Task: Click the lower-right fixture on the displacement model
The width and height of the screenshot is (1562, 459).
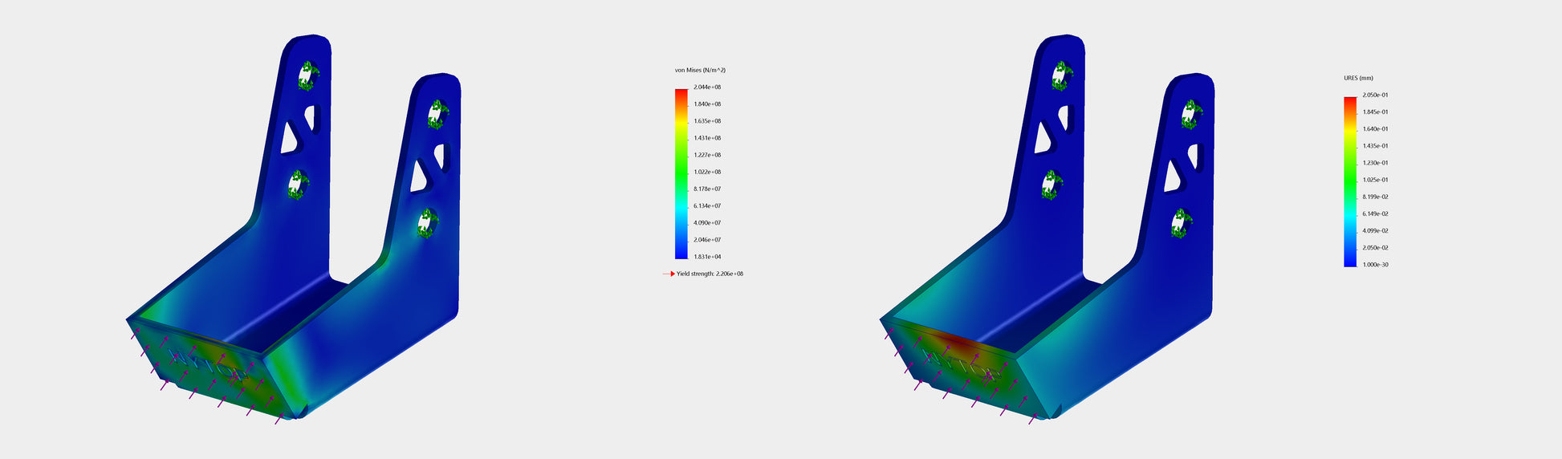Action: pos(1182,223)
